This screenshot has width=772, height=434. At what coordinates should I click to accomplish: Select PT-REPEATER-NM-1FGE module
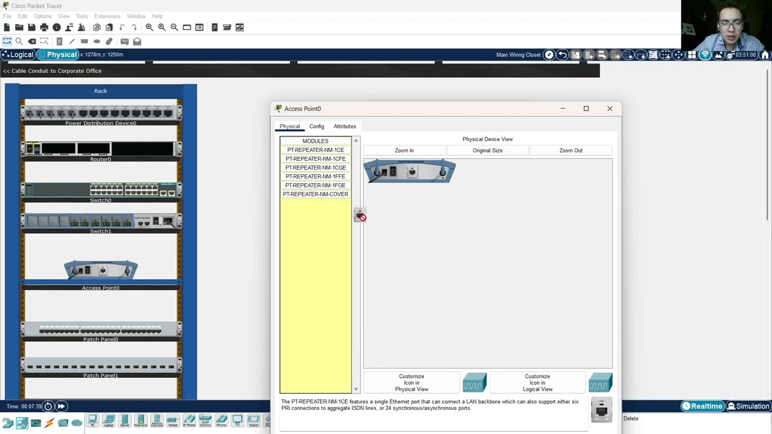tap(315, 186)
